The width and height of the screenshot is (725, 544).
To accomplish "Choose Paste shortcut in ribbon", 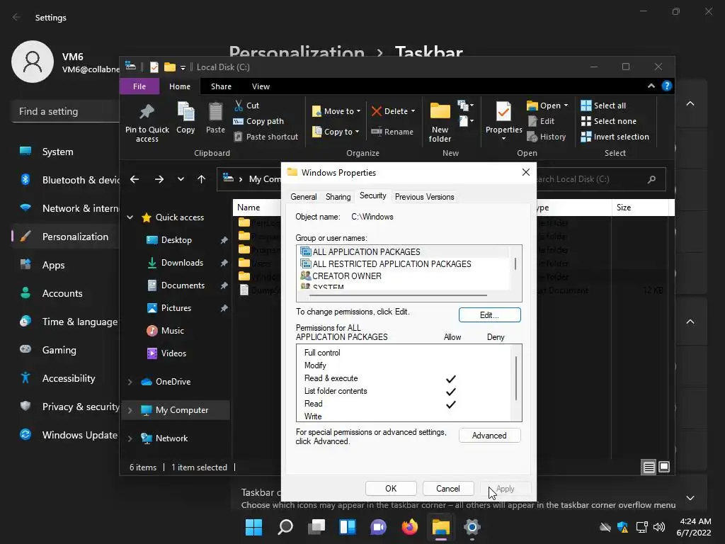I will pos(266,137).
